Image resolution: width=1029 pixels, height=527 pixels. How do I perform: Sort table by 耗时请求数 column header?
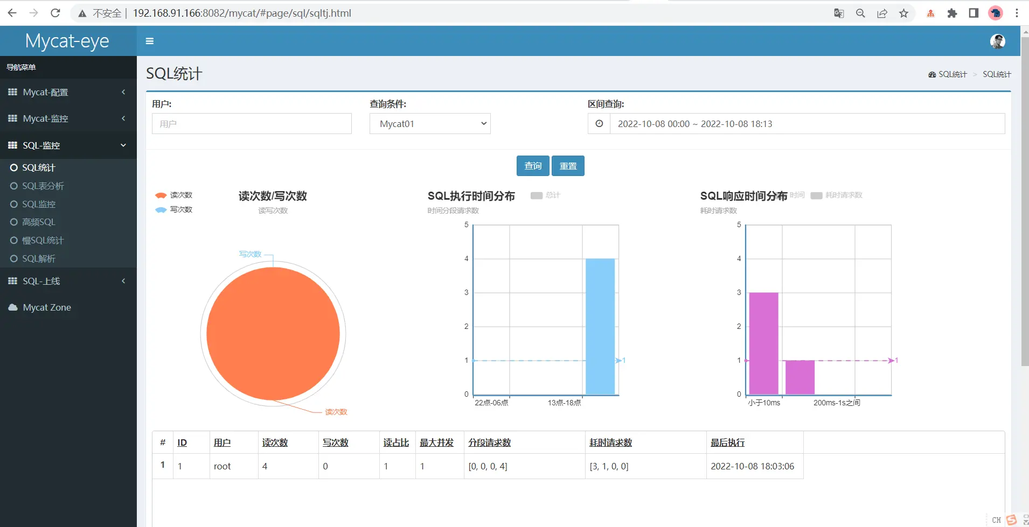click(x=610, y=442)
